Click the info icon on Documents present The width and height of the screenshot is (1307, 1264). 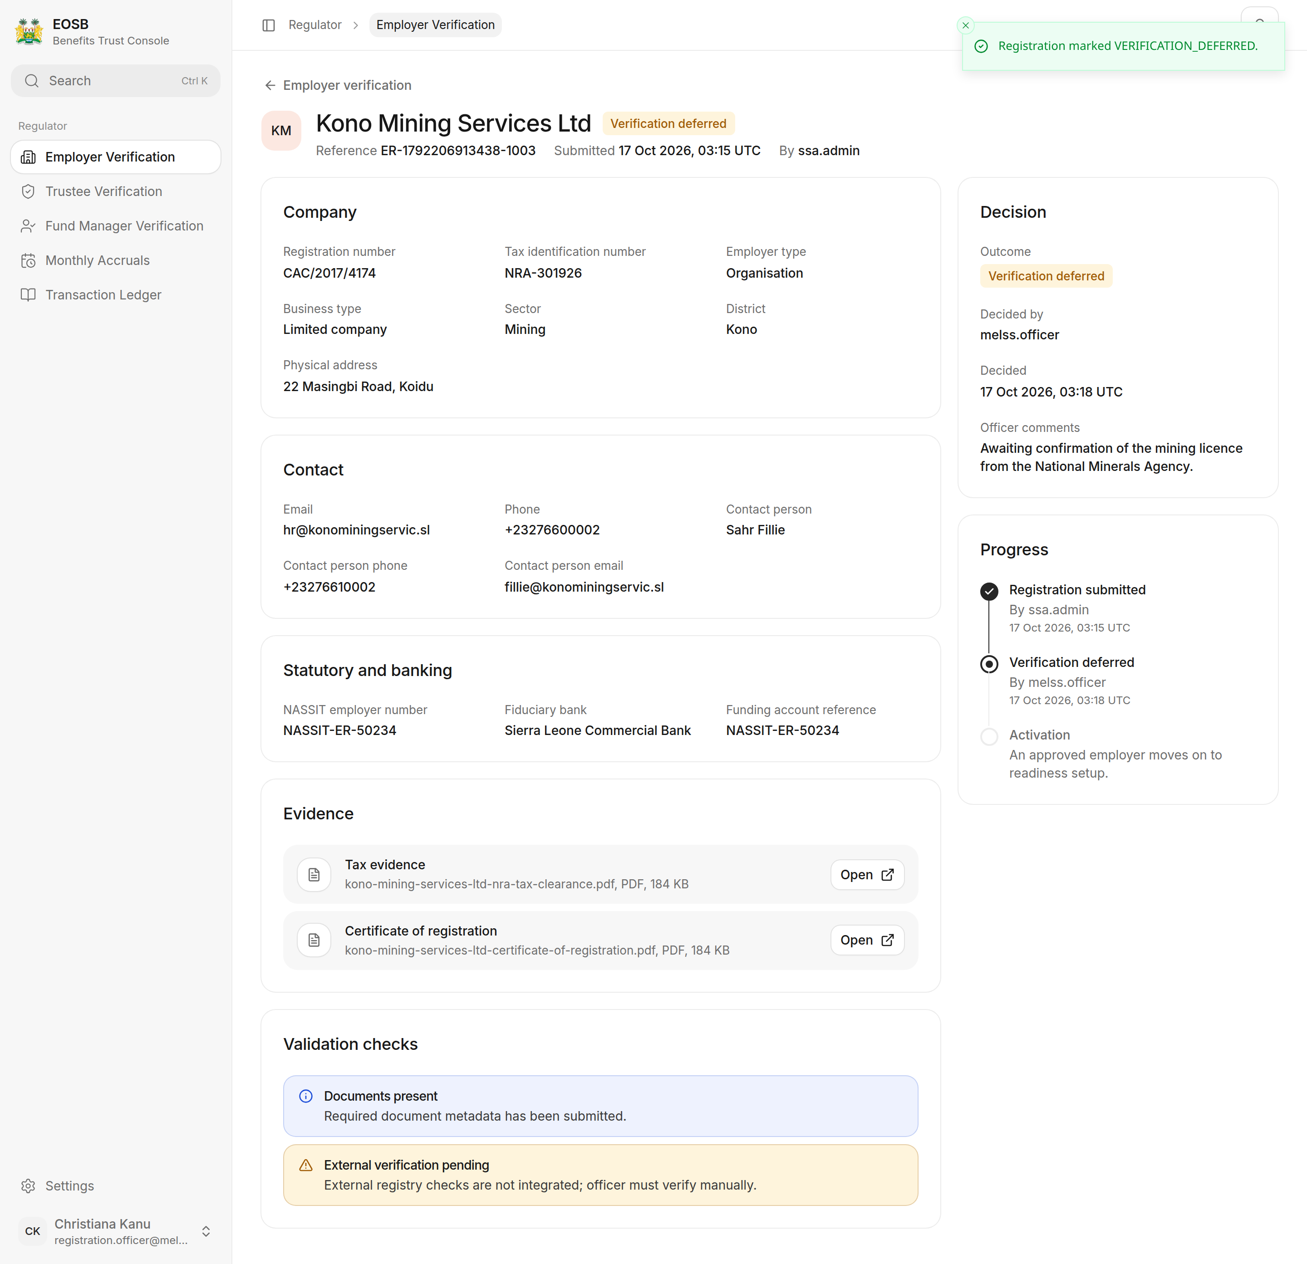click(306, 1096)
